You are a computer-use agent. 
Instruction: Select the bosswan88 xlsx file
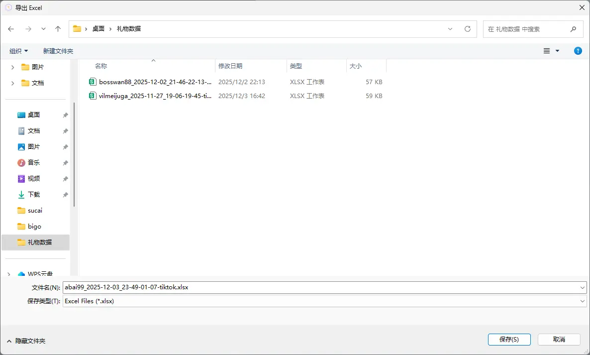155,82
